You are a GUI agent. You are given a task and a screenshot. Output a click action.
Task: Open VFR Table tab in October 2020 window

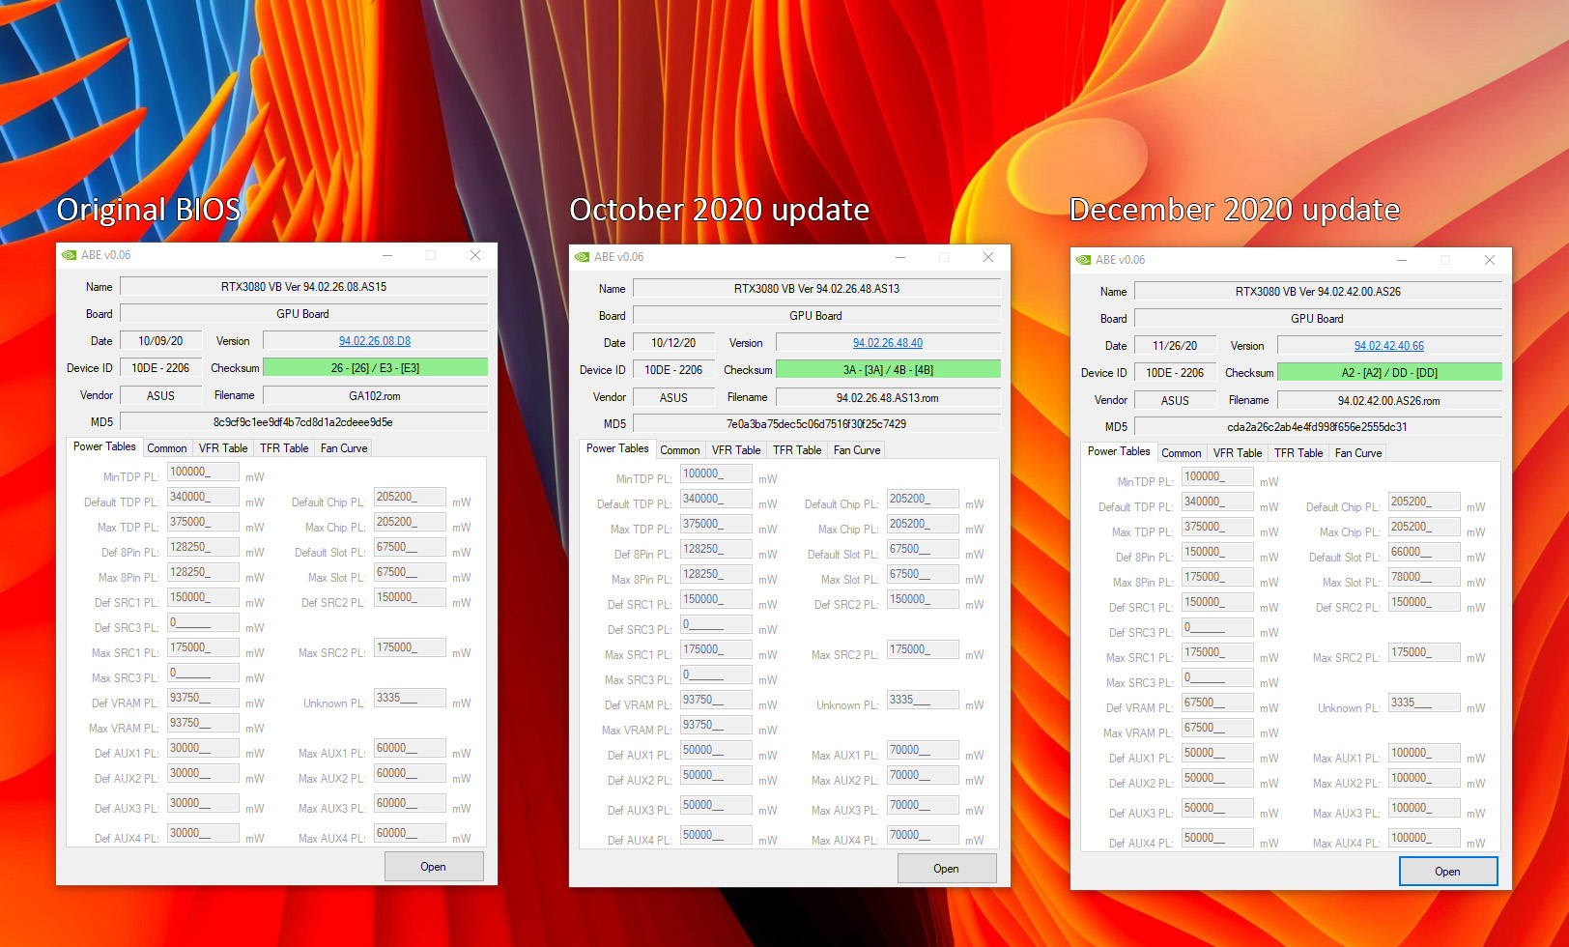pos(736,450)
